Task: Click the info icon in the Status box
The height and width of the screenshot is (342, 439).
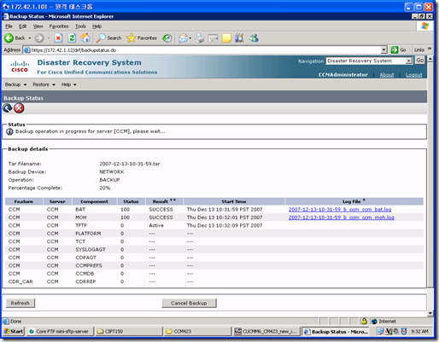Action: [x=9, y=131]
